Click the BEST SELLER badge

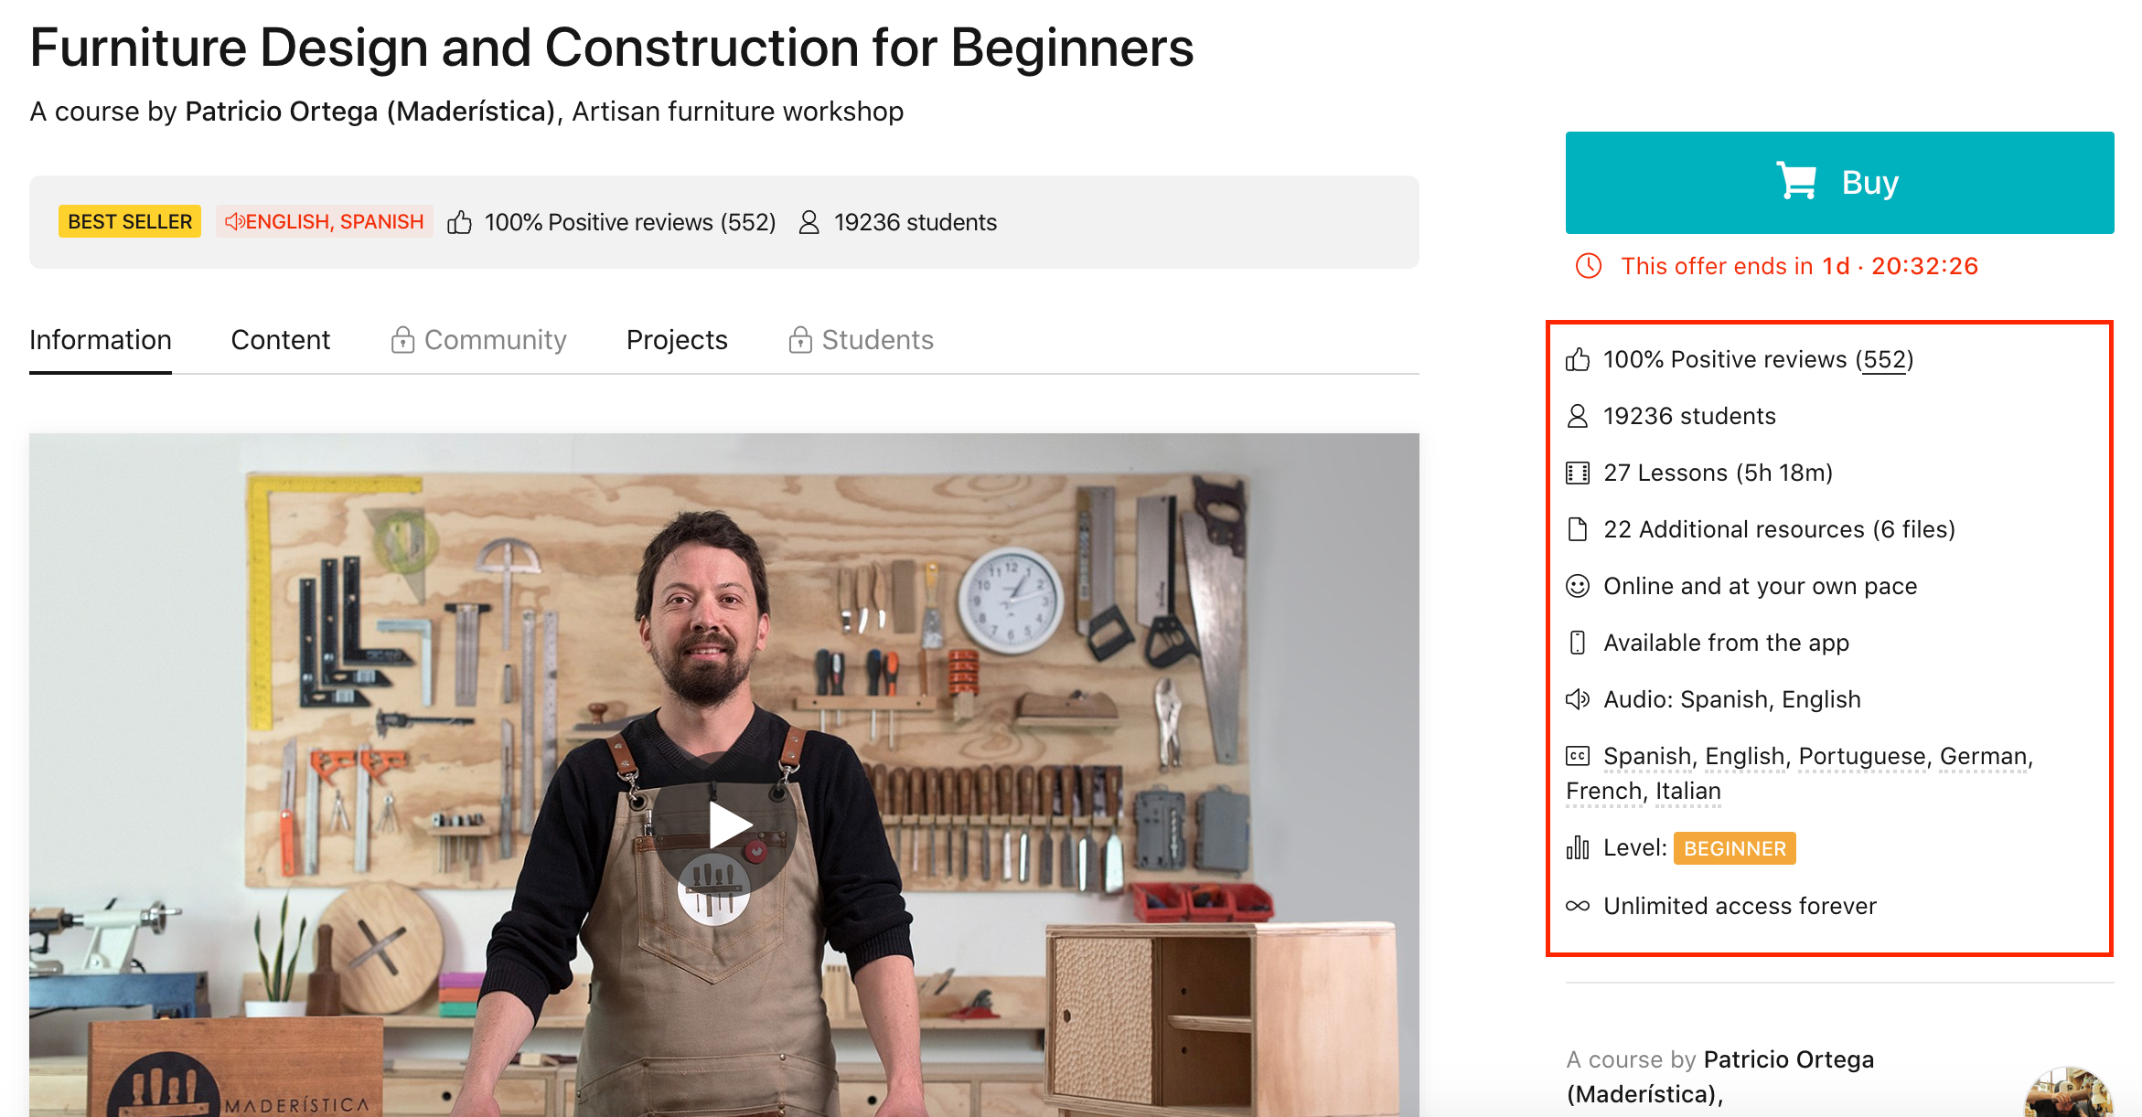pyautogui.click(x=130, y=221)
